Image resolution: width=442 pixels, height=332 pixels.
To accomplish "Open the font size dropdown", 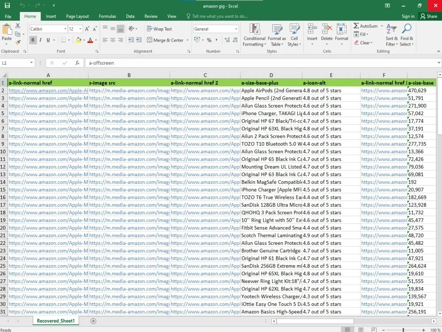I will coord(80,29).
